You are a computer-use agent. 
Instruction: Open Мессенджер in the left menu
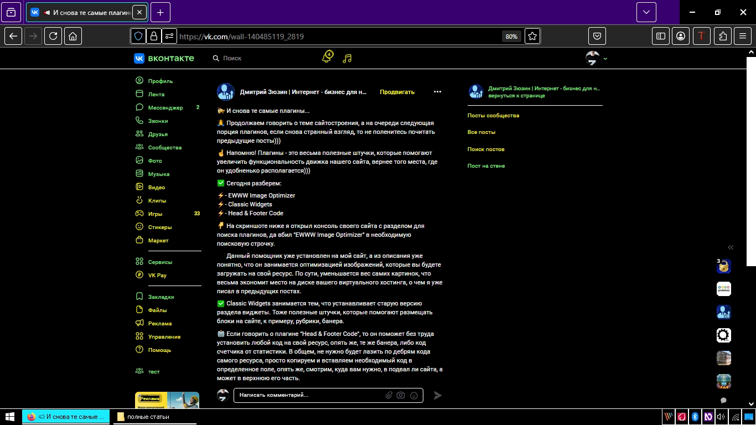[165, 107]
